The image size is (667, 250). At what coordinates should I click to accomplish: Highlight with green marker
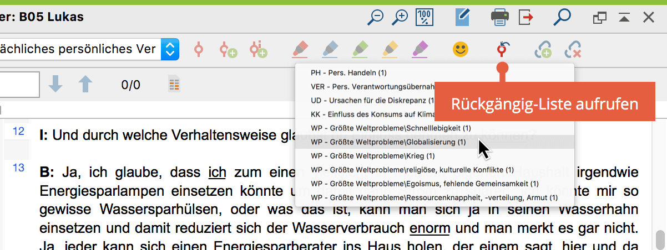[360, 50]
